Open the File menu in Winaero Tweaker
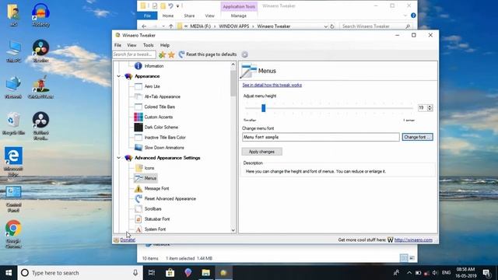The width and height of the screenshot is (498, 280). click(117, 45)
